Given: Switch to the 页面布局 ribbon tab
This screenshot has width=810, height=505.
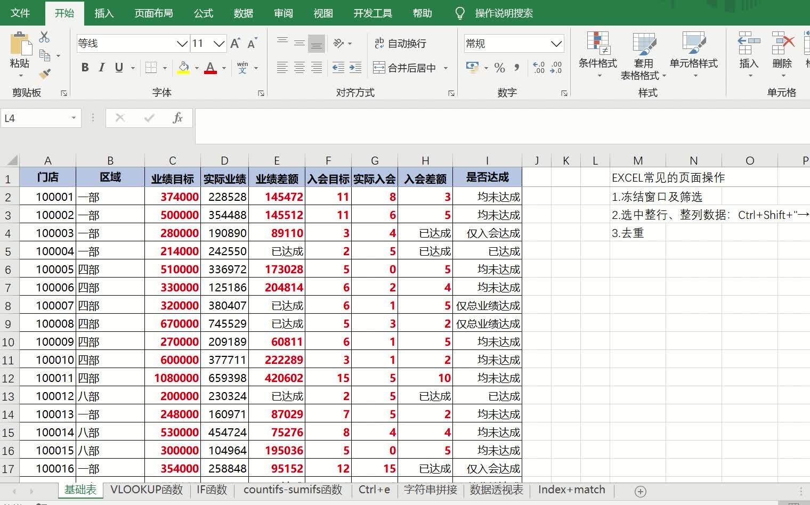Looking at the screenshot, I should (153, 13).
